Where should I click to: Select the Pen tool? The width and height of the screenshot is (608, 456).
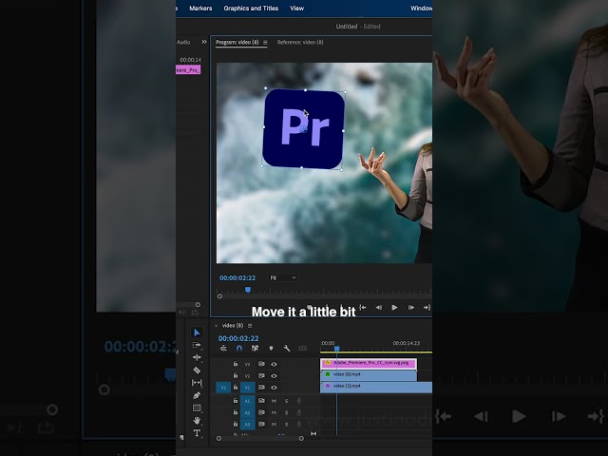pos(197,395)
